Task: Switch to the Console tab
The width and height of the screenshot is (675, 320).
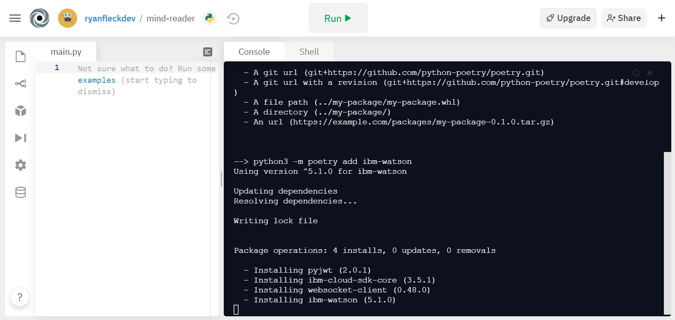Action: point(254,52)
